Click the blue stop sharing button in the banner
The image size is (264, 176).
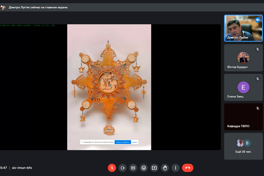coord(123,142)
